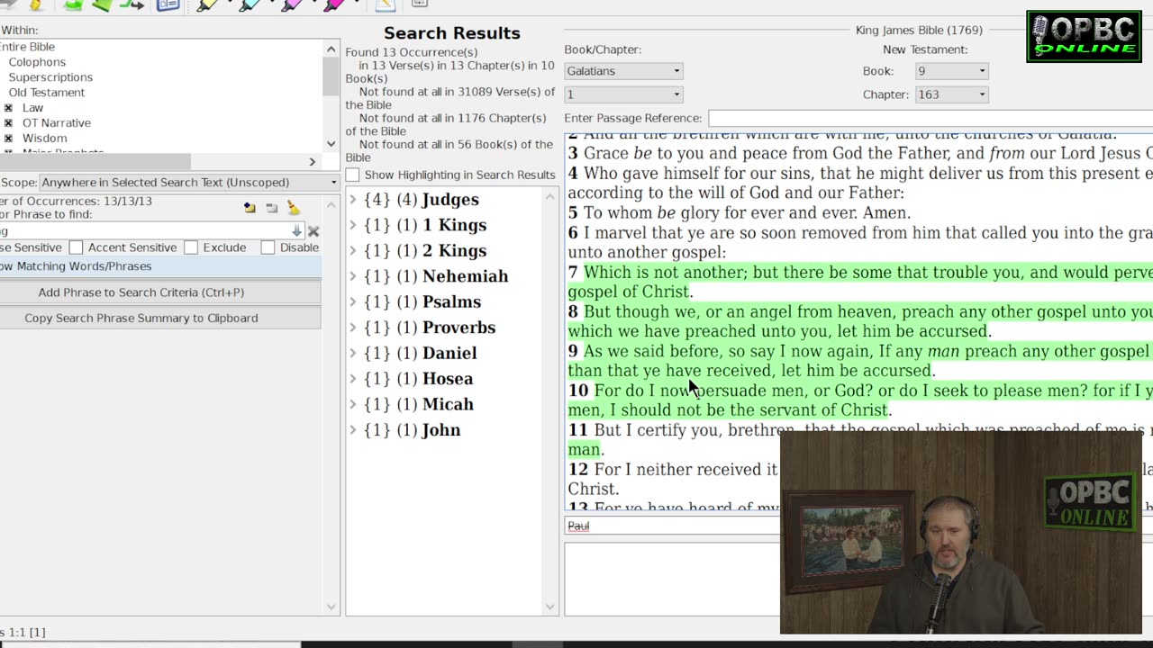The image size is (1153, 648).
Task: Open the Chapter 163 dropdown
Action: (x=951, y=94)
